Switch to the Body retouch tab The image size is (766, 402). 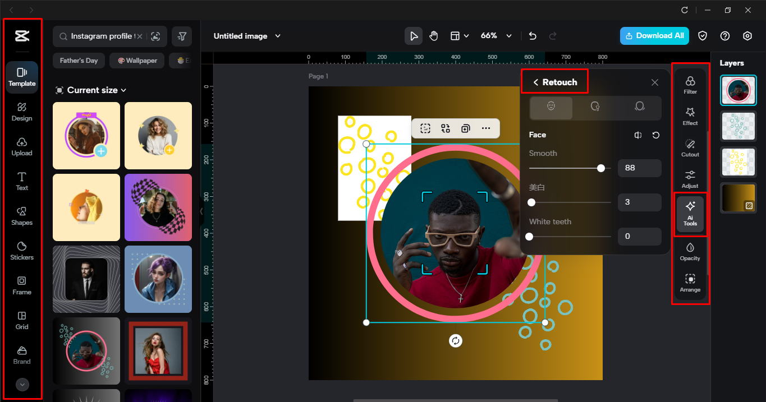tap(595, 108)
